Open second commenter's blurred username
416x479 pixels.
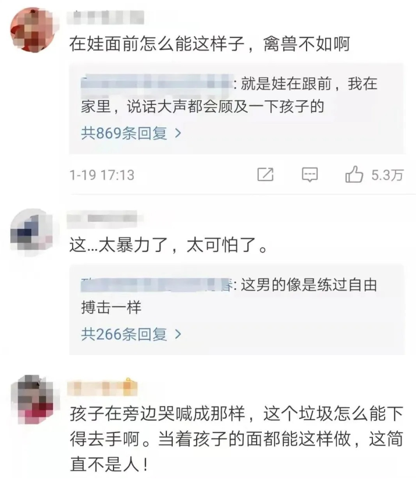point(105,218)
